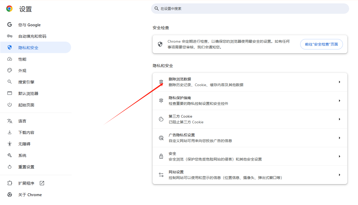Viewport: 358px width, 205px height.
Task: Click the Chrome logo next to 设置
Action: coord(9,9)
